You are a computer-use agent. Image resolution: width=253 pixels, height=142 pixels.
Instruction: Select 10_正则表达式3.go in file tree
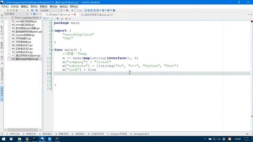(x=22, y=52)
